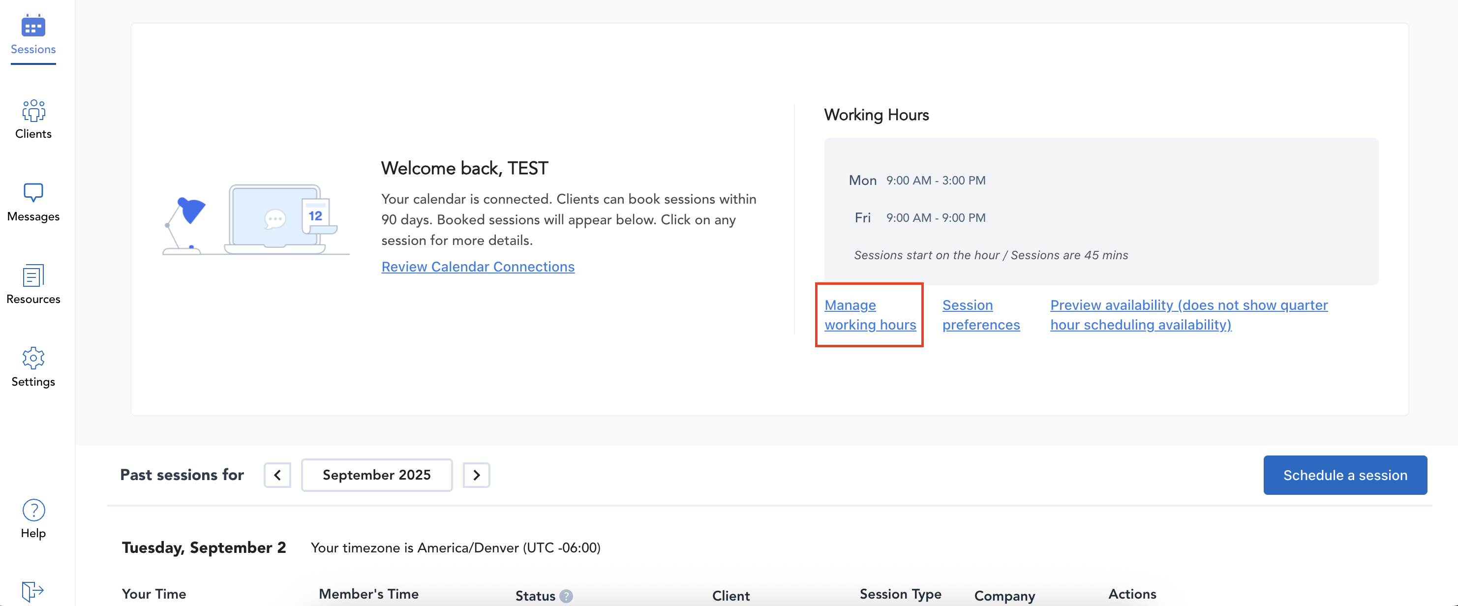This screenshot has height=606, width=1458.
Task: Open the Settings gear icon
Action: [33, 358]
